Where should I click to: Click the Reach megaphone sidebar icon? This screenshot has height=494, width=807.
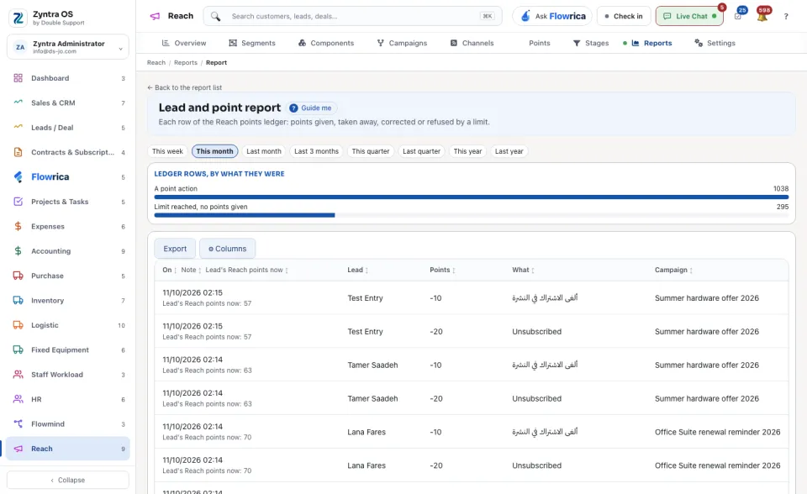pyautogui.click(x=18, y=449)
